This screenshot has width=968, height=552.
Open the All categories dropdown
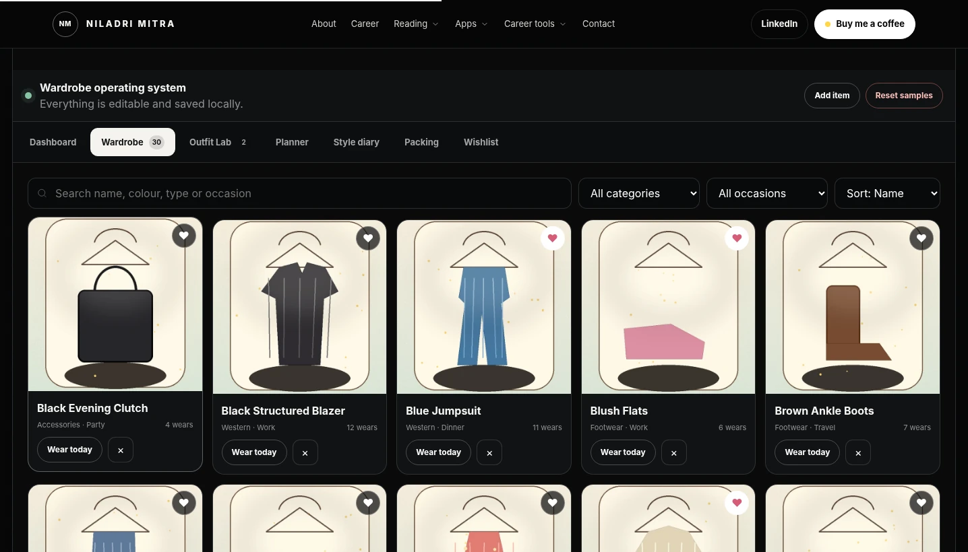click(639, 193)
